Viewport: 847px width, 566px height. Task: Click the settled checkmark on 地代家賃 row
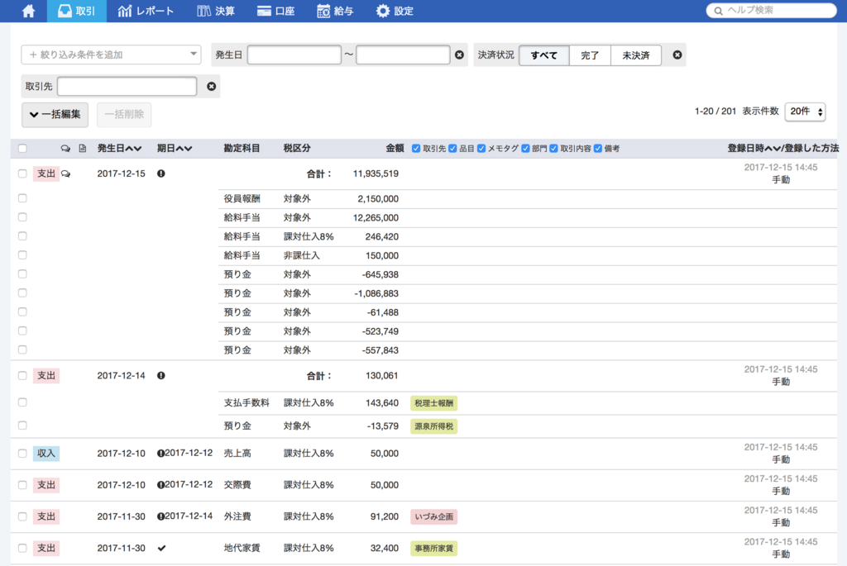tap(161, 548)
